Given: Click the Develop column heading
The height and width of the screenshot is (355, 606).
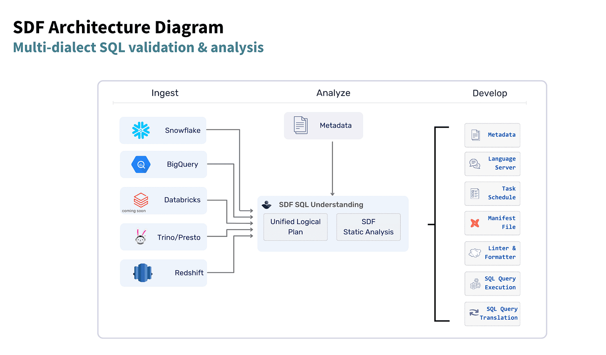Looking at the screenshot, I should tap(490, 93).
